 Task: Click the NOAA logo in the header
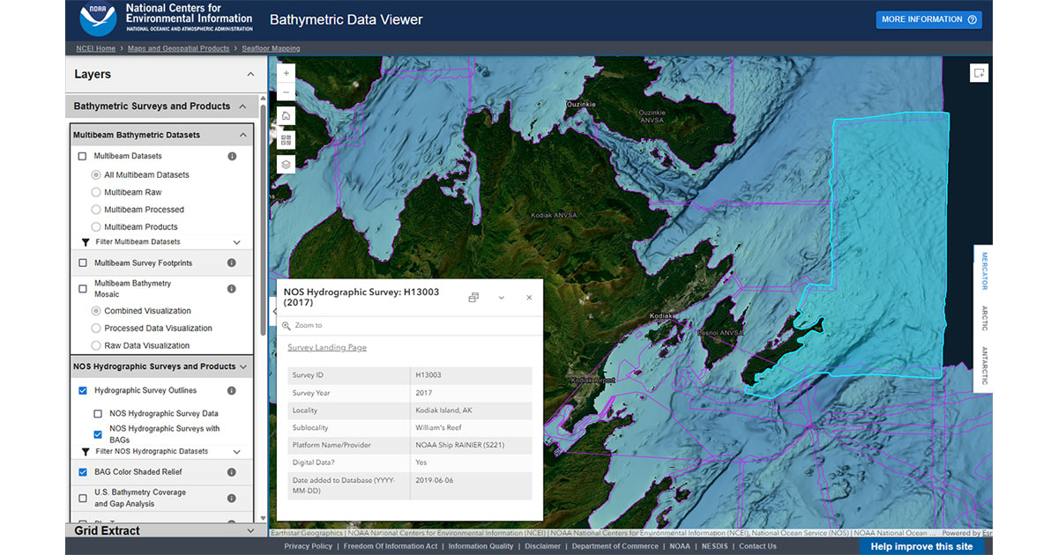coord(97,19)
